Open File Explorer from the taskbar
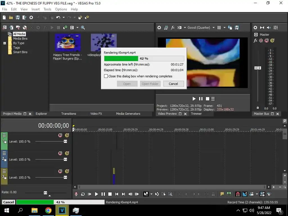 click(34, 210)
